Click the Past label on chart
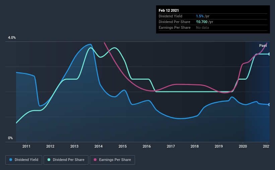 click(x=263, y=46)
